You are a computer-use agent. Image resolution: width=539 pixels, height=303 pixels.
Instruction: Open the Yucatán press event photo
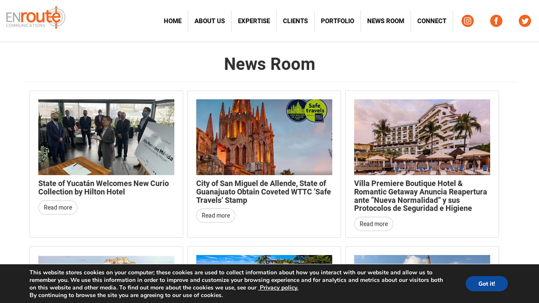pos(106,137)
